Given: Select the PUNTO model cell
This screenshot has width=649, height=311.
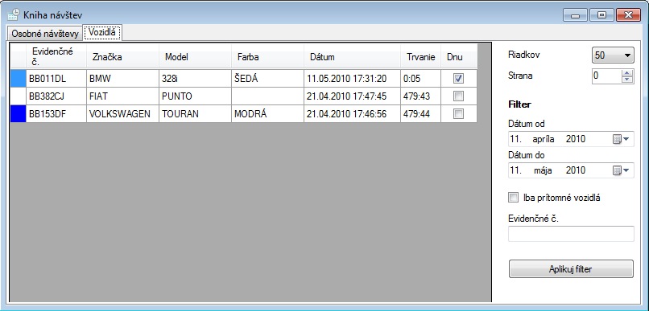Looking at the screenshot, I should pyautogui.click(x=195, y=96).
